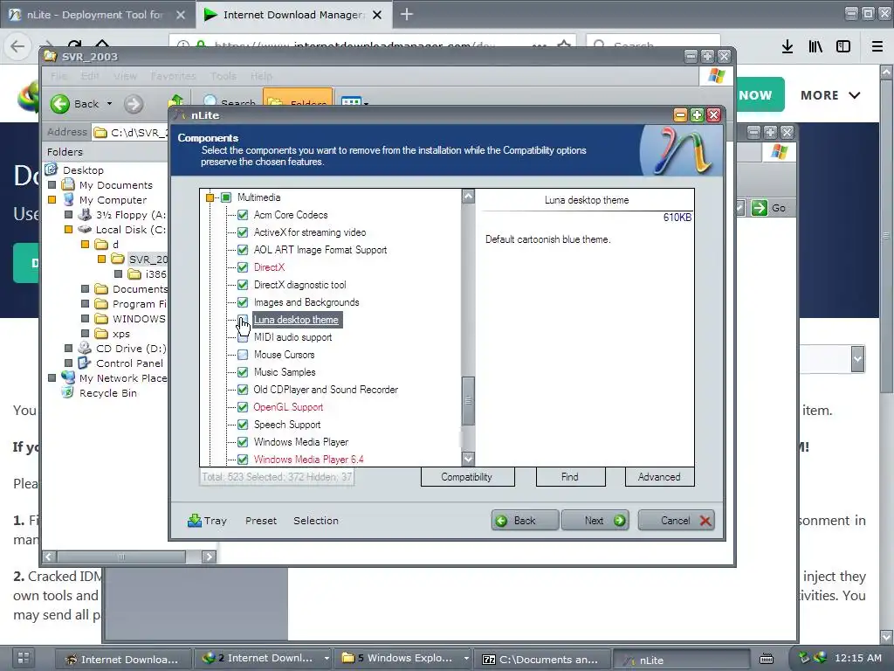Click the Find button
This screenshot has width=894, height=671.
(570, 477)
